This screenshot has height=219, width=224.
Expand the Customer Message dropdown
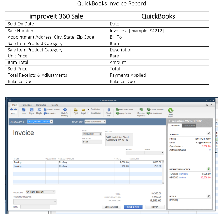[x=55, y=202]
